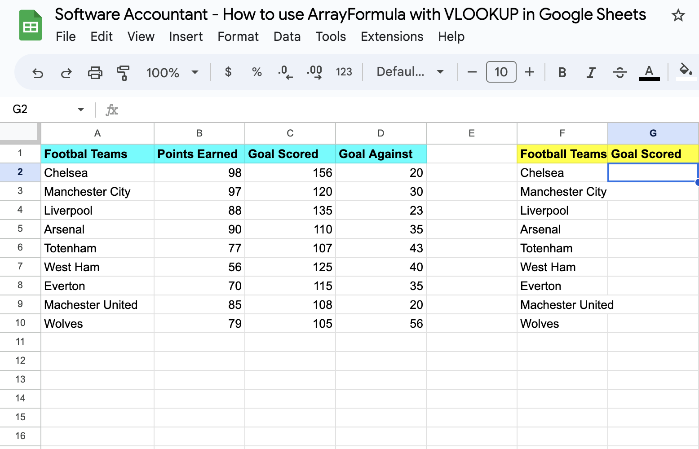699x449 pixels.
Task: Select the Goal Scored cell in column G
Action: click(653, 154)
